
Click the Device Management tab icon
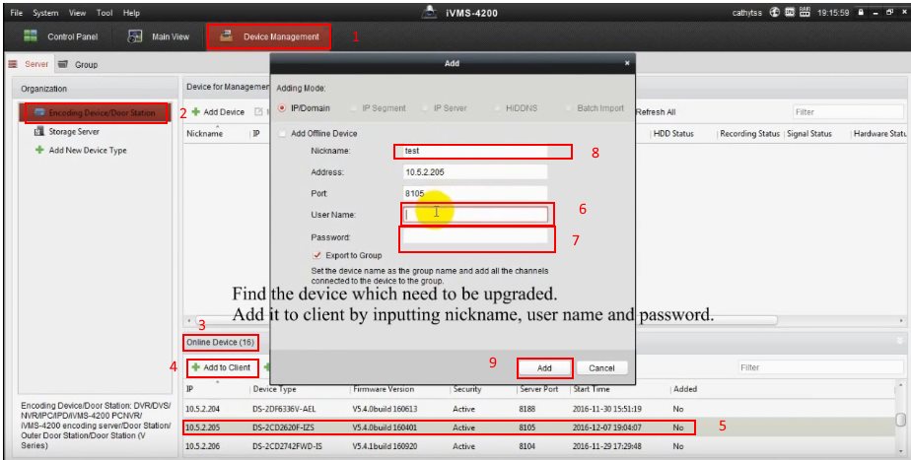pos(226,37)
